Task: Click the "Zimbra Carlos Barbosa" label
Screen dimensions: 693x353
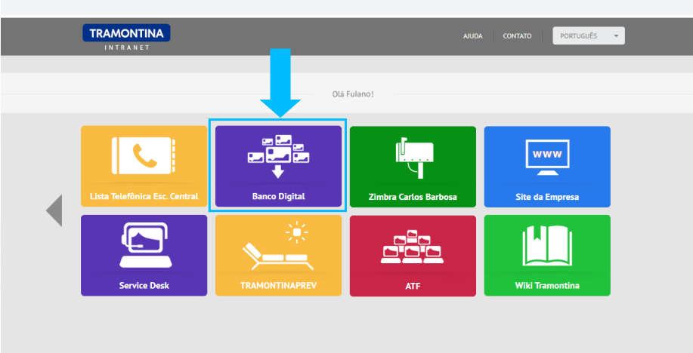Action: point(413,197)
